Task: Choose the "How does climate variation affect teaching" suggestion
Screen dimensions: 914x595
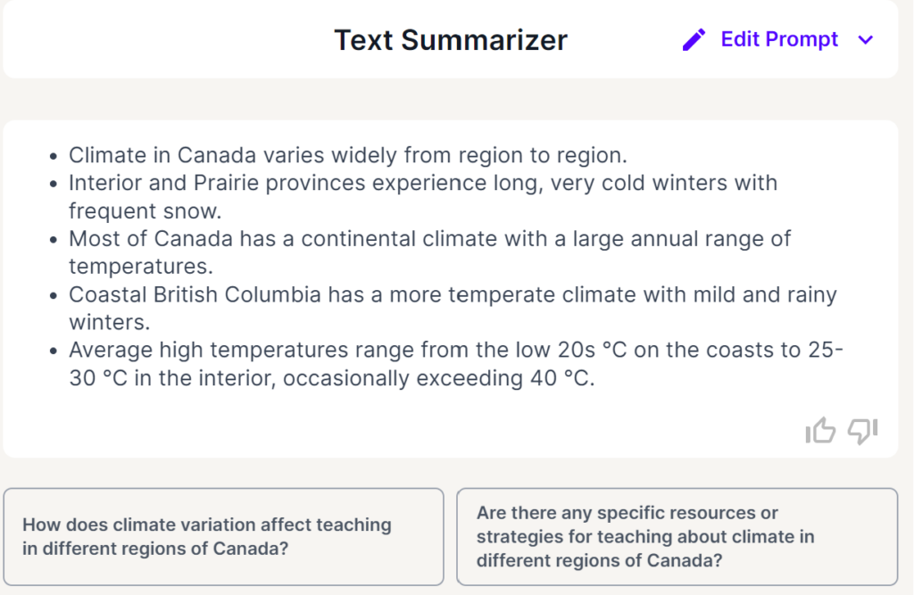Action: [223, 536]
